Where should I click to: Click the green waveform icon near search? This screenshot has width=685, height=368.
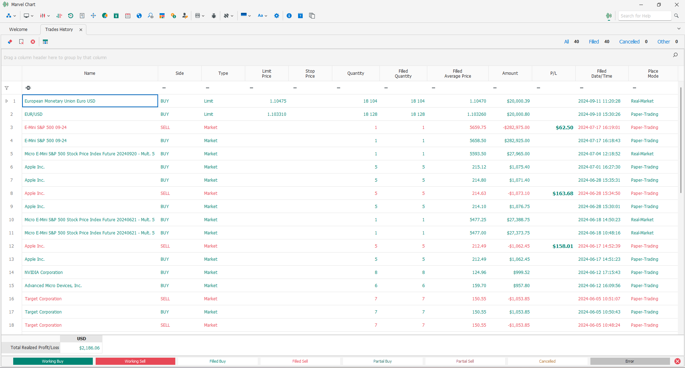coord(609,16)
